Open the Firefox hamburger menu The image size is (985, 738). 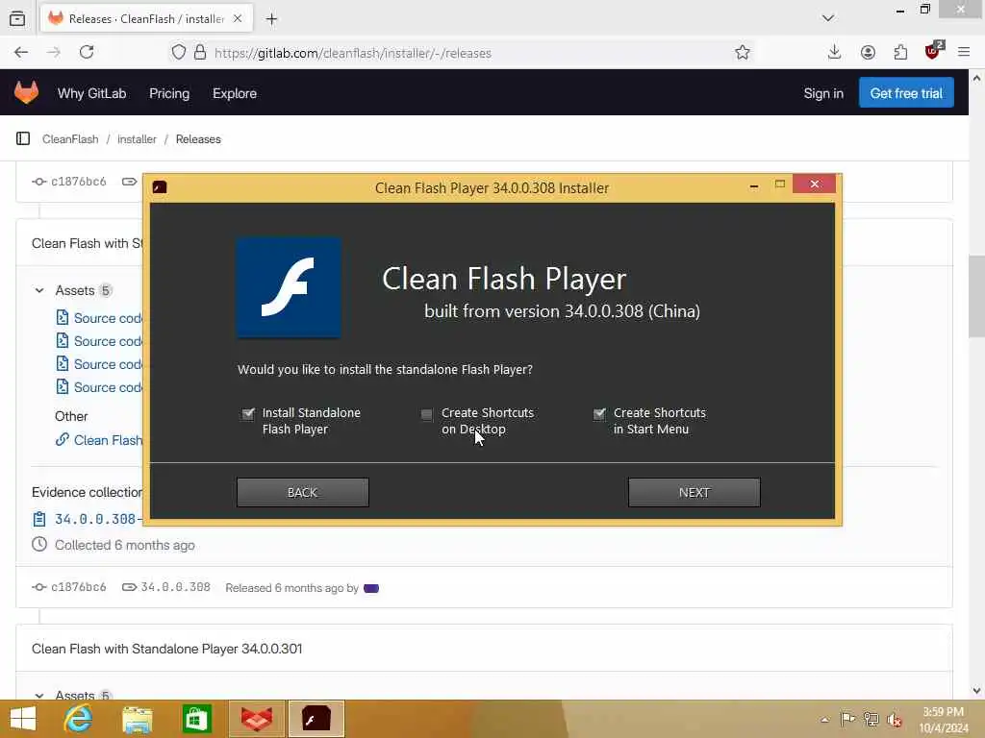[964, 52]
